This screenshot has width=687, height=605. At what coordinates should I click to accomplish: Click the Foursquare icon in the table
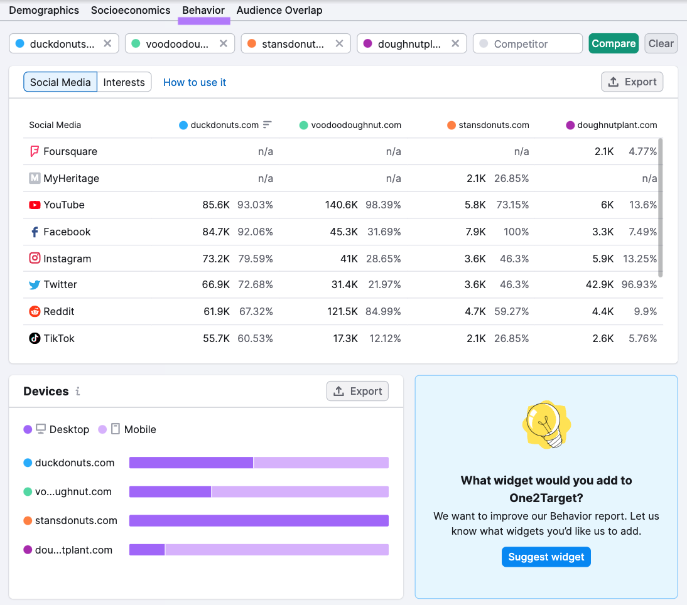[x=35, y=152]
